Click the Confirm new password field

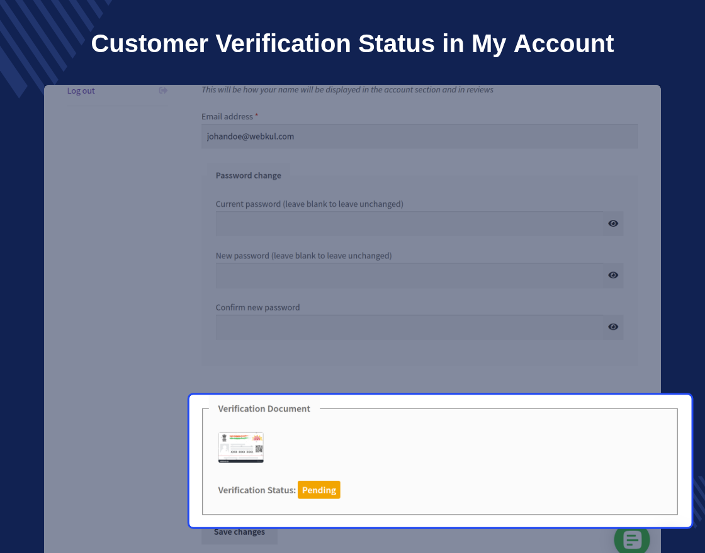point(410,327)
